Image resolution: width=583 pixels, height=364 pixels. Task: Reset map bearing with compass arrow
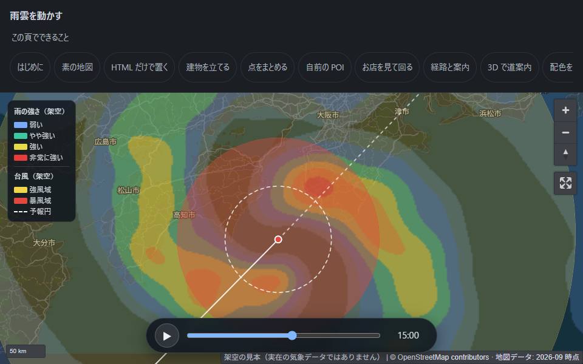[565, 154]
